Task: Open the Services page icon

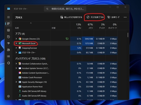Action: point(8,63)
